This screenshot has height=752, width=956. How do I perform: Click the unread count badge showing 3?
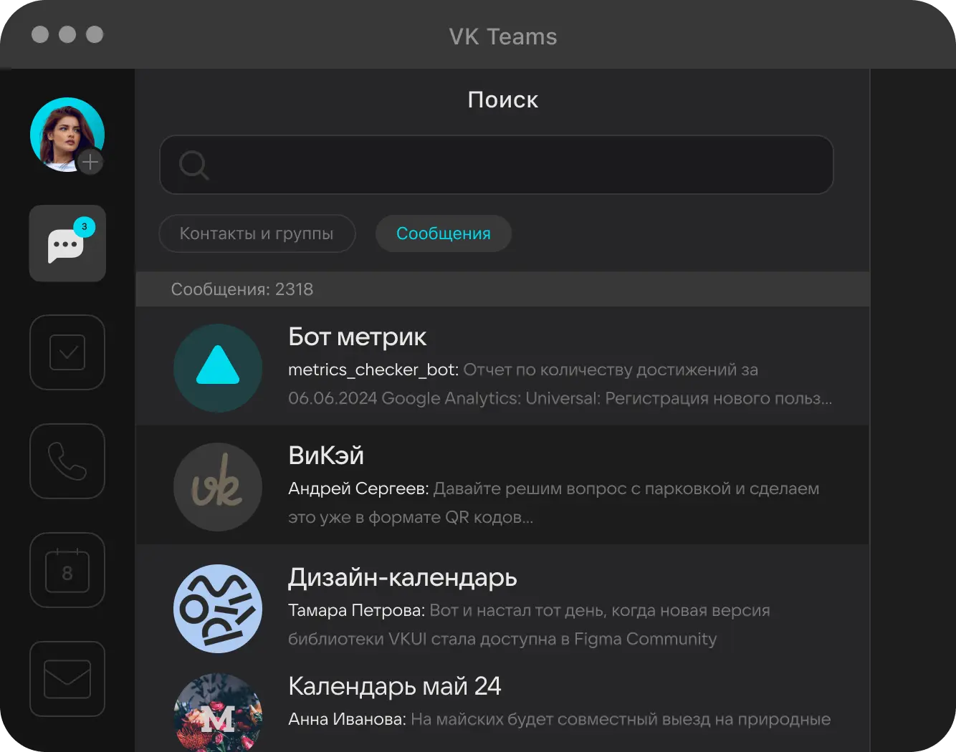coord(85,226)
